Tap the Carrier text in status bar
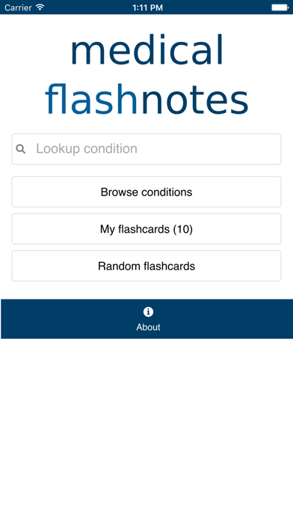This screenshot has height=521, width=293. point(18,7)
